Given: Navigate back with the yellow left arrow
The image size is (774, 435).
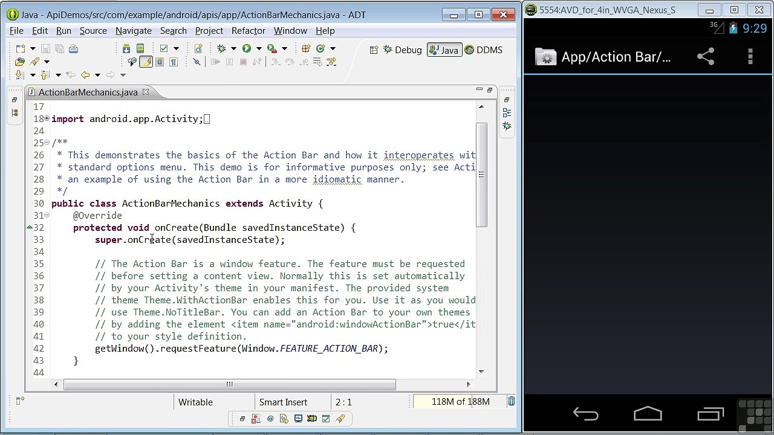Looking at the screenshot, I should [x=85, y=75].
